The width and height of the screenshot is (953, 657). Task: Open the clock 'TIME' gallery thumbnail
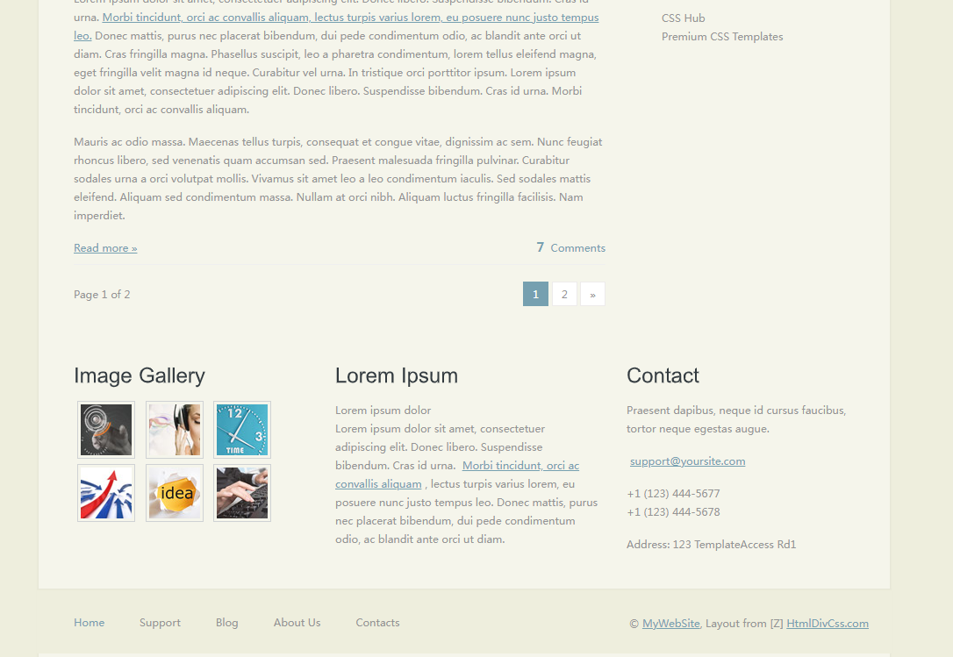tap(241, 430)
